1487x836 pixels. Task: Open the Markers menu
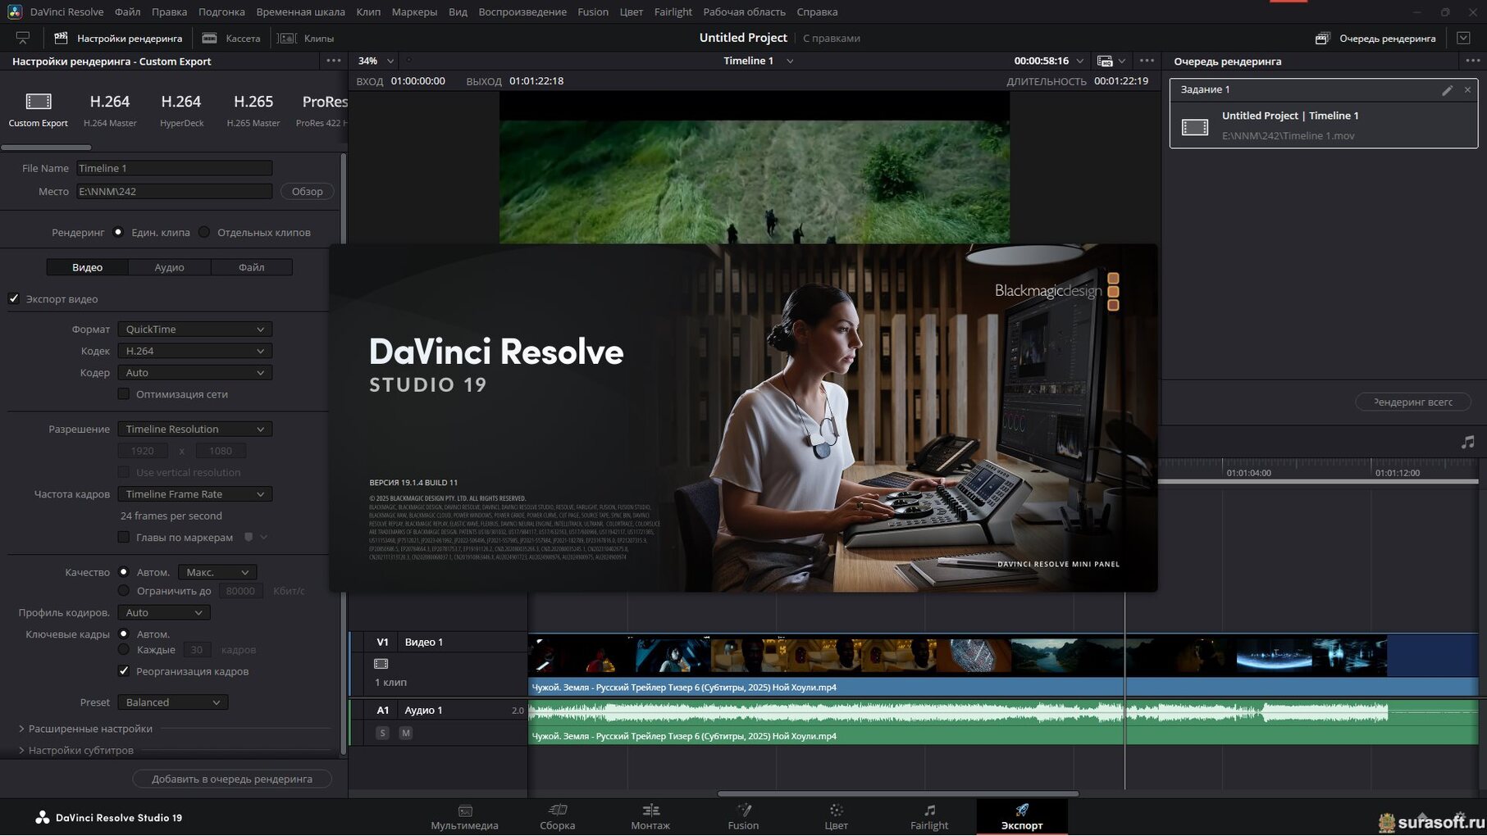[x=414, y=11]
